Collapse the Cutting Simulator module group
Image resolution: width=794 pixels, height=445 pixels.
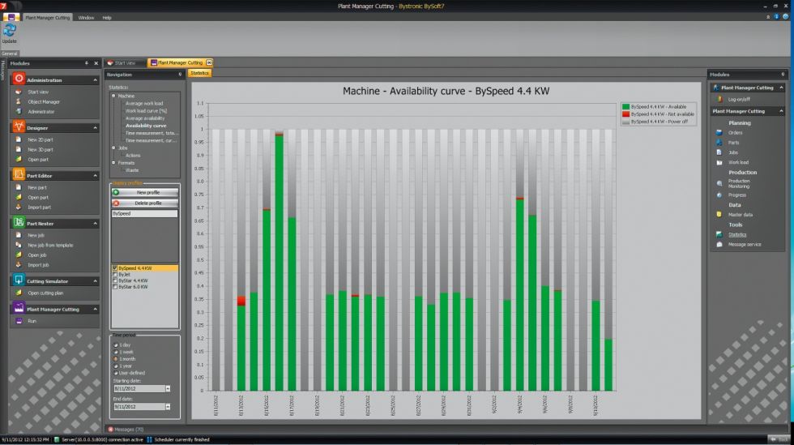(95, 281)
